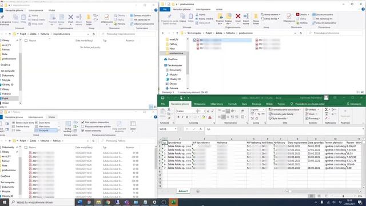
Task: Open the Windows Start menu
Action: (x=5, y=202)
